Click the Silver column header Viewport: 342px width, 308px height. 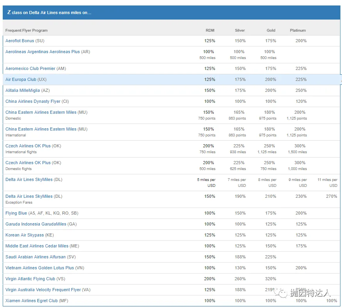[x=240, y=30]
